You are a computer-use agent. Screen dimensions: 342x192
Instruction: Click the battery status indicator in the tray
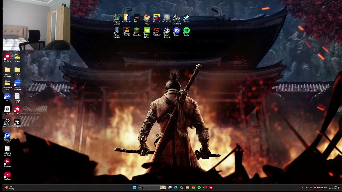pyautogui.click(x=324, y=188)
